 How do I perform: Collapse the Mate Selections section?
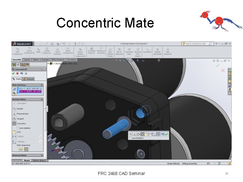pos(42,85)
